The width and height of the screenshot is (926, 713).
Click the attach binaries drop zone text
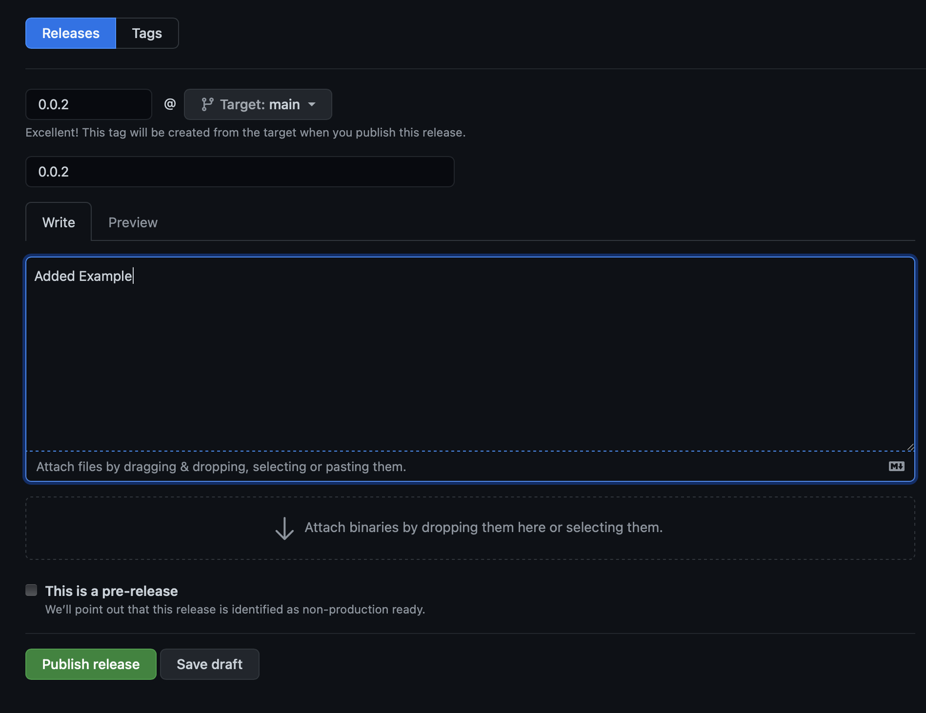[x=483, y=527]
